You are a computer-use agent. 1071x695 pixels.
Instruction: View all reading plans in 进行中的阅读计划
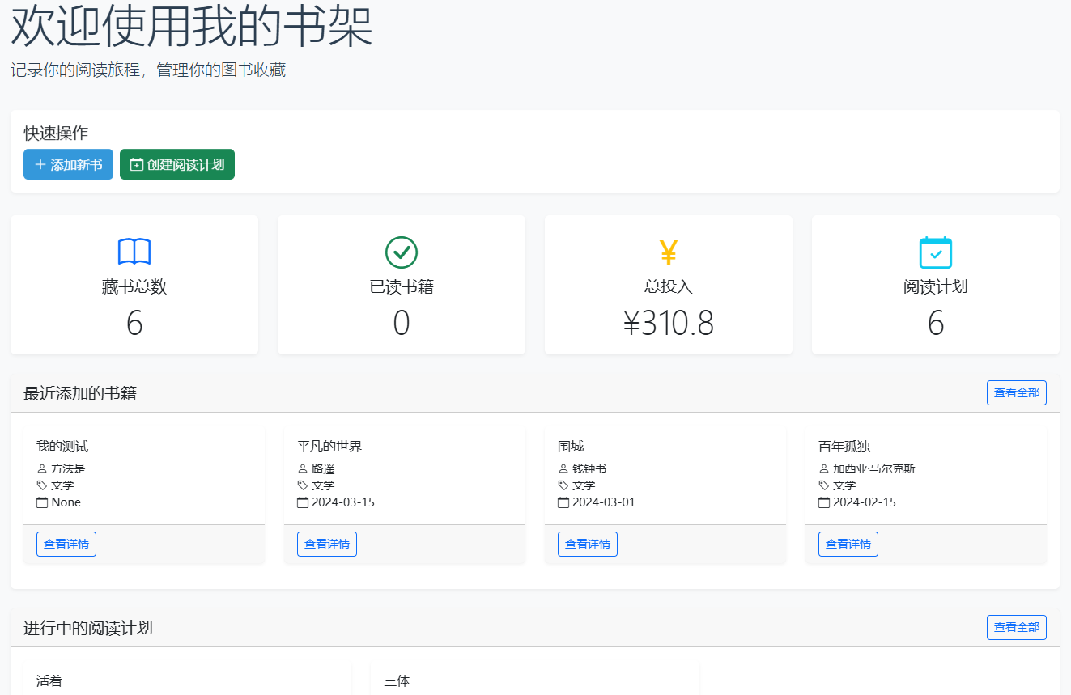click(x=1017, y=627)
